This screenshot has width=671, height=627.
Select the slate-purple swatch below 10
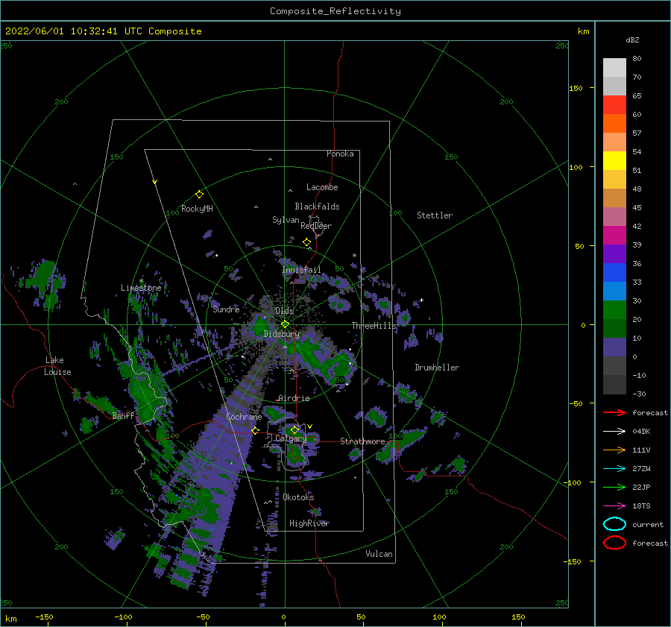pos(614,347)
